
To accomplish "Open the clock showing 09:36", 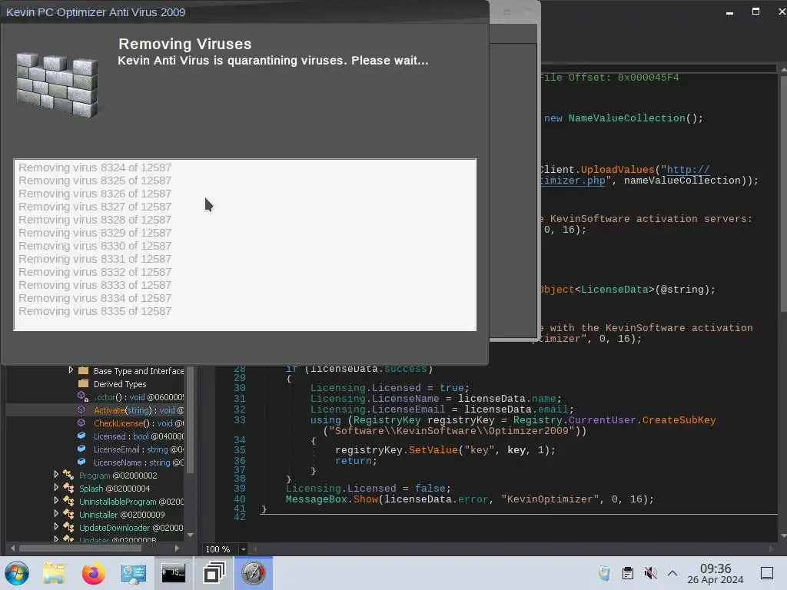I will [x=716, y=573].
